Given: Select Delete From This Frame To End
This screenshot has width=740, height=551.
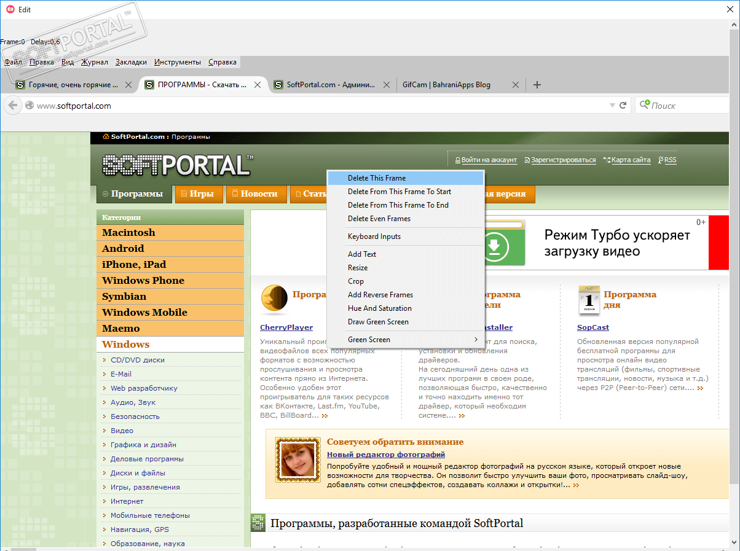Looking at the screenshot, I should 406,205.
